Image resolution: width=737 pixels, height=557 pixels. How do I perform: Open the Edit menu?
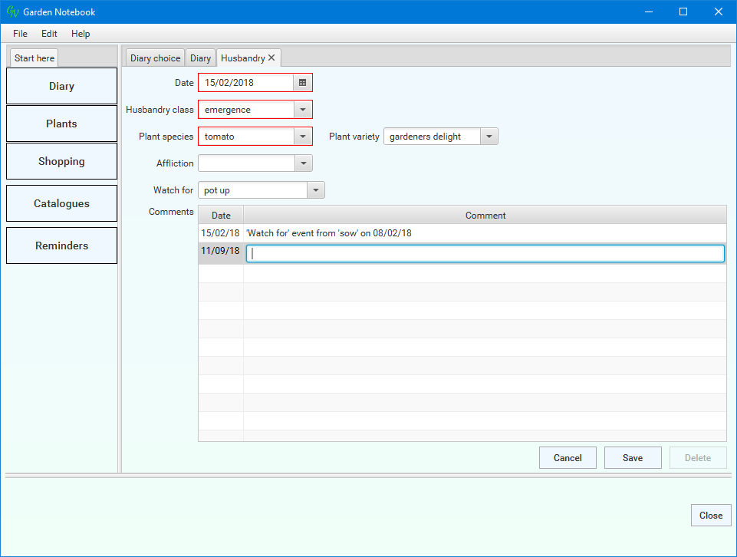point(49,34)
